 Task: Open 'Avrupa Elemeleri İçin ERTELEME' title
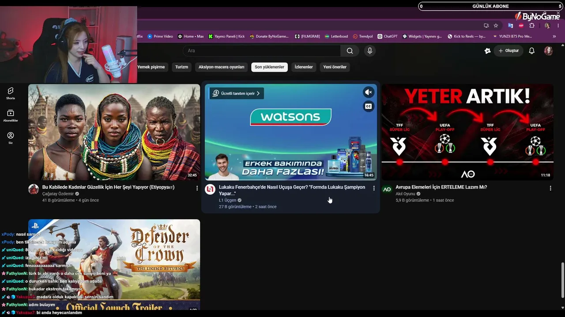441,187
